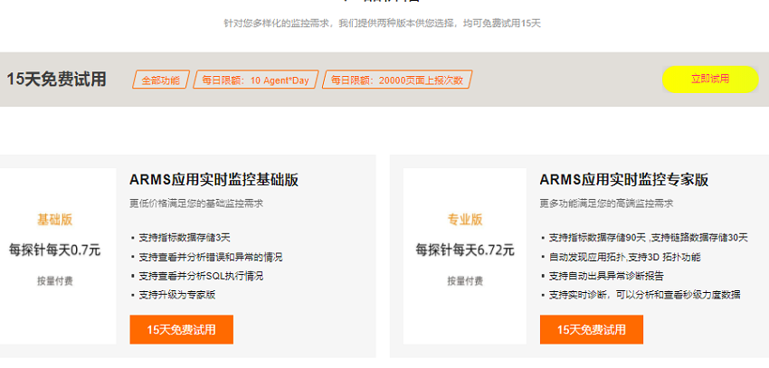Click 更低价格满足您的基础监控需求 subtitle

[x=196, y=203]
